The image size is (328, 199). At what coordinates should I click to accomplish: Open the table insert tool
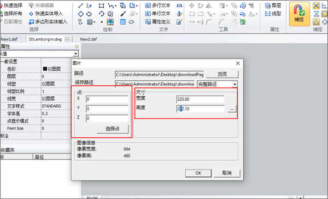[x=123, y=22]
